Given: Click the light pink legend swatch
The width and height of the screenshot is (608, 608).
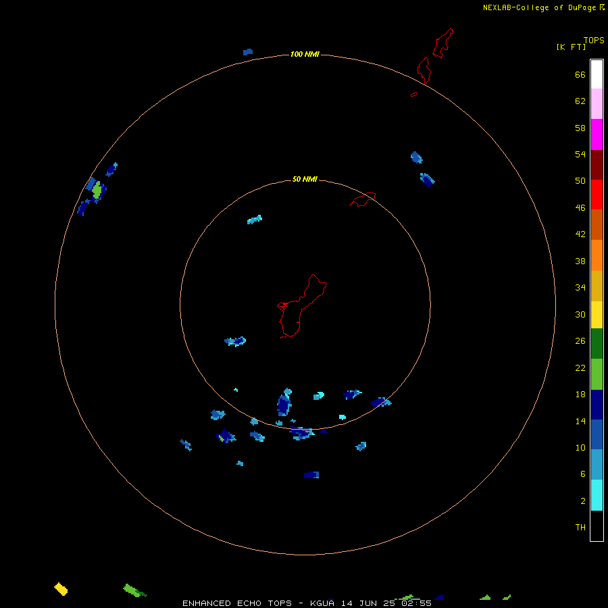Looking at the screenshot, I should (x=597, y=103).
